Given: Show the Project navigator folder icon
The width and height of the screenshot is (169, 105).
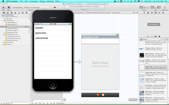Looking at the screenshot, I should click(4, 13).
